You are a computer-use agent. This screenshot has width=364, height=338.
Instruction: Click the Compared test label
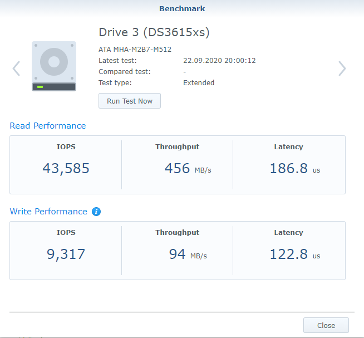click(x=125, y=71)
